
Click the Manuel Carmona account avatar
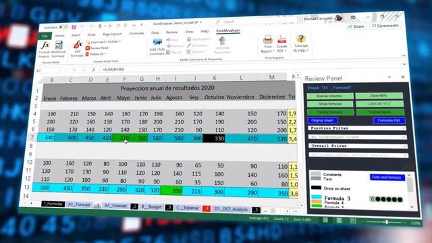(x=338, y=18)
